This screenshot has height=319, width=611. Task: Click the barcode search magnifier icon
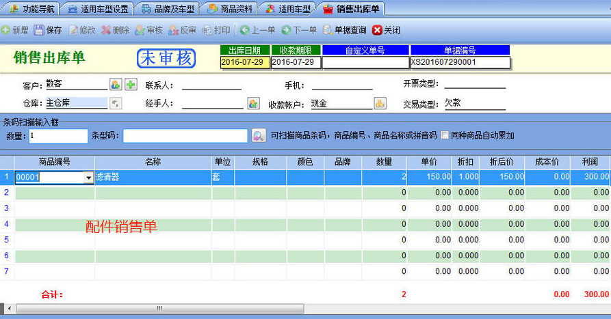(x=259, y=135)
